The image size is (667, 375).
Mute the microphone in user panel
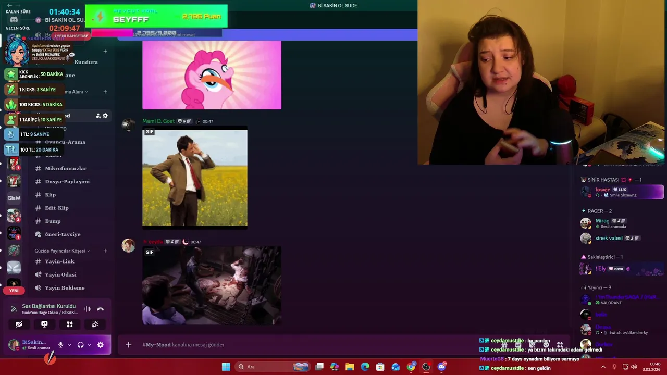click(x=60, y=345)
